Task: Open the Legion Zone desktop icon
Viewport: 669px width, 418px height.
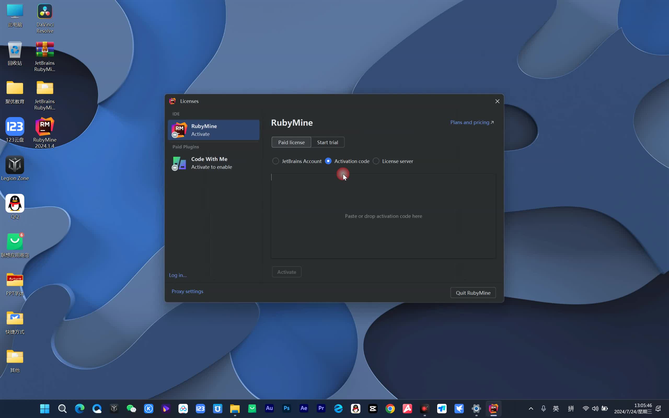Action: pyautogui.click(x=15, y=165)
